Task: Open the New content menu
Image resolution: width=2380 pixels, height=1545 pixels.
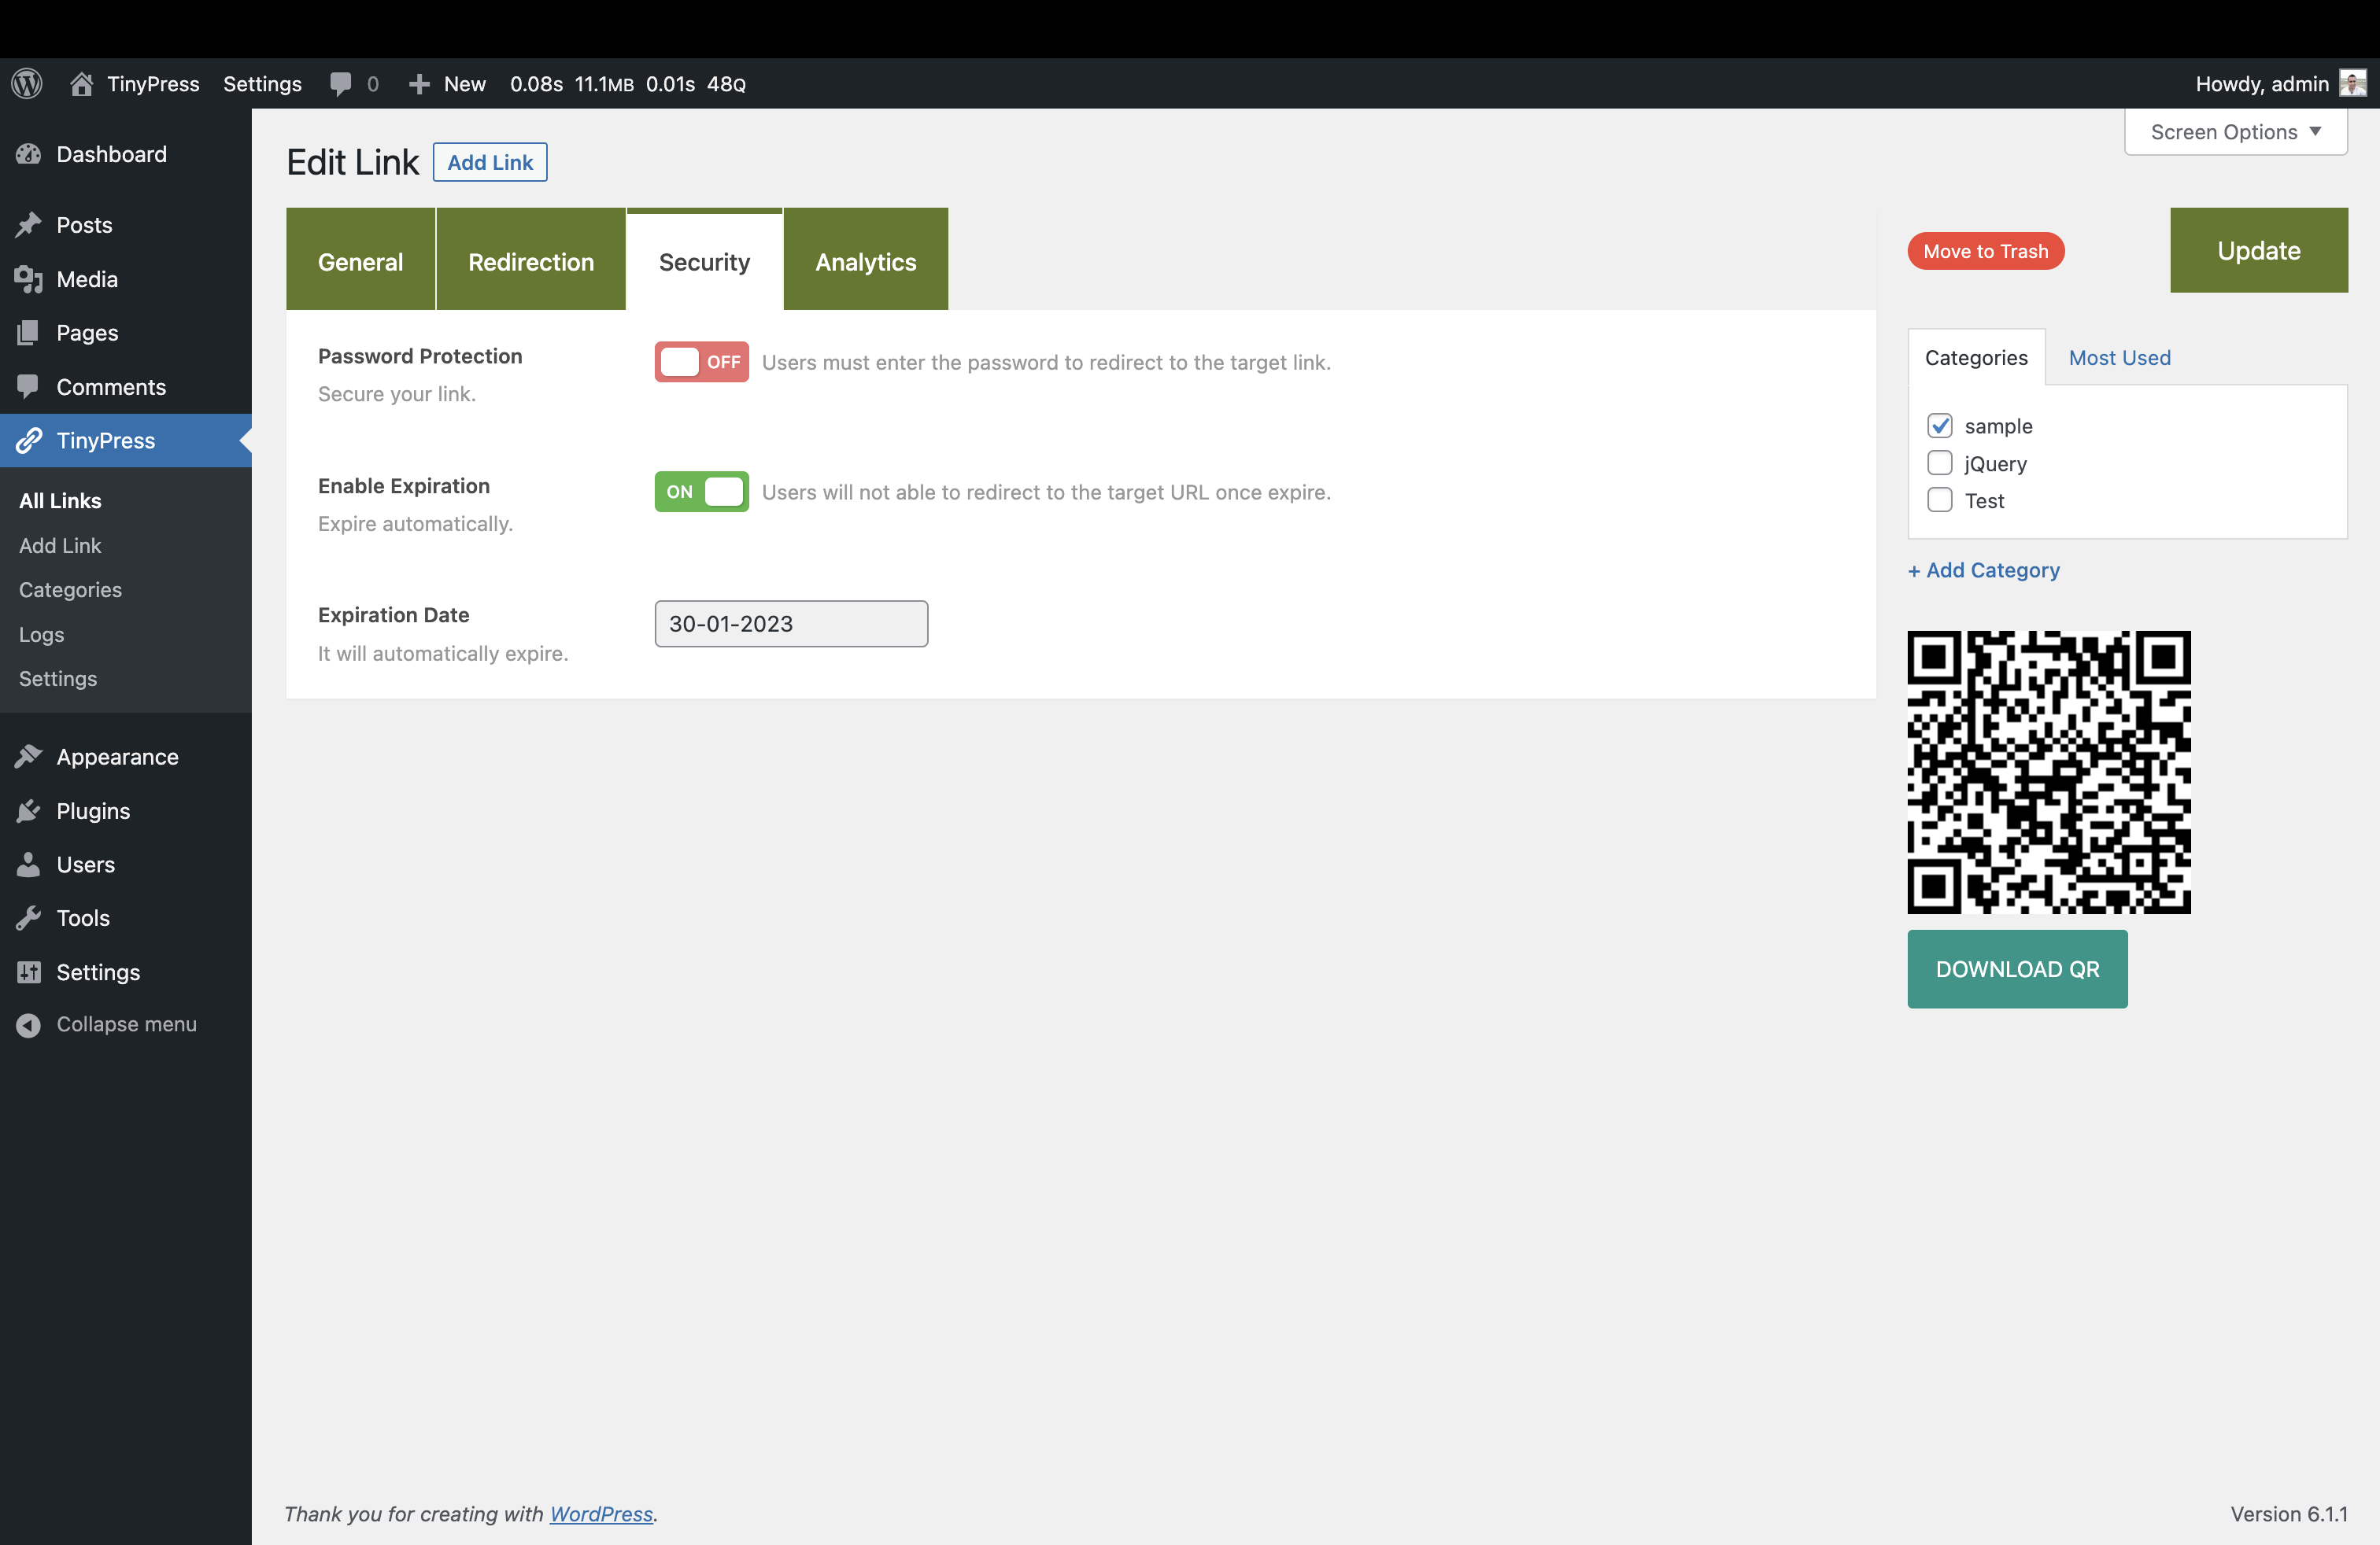Action: point(447,84)
